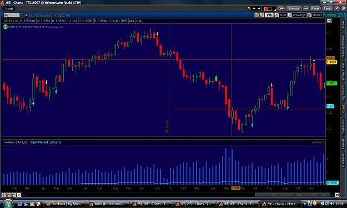Viewport: 347px width, 208px height.
Task: Switch to /ES, /ES - Charts taskbar window
Action: (194, 204)
